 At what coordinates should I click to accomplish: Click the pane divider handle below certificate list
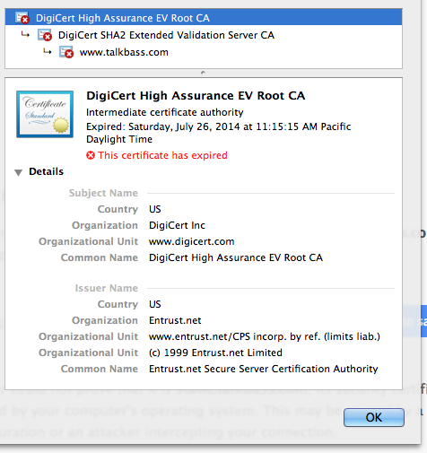pos(203,73)
